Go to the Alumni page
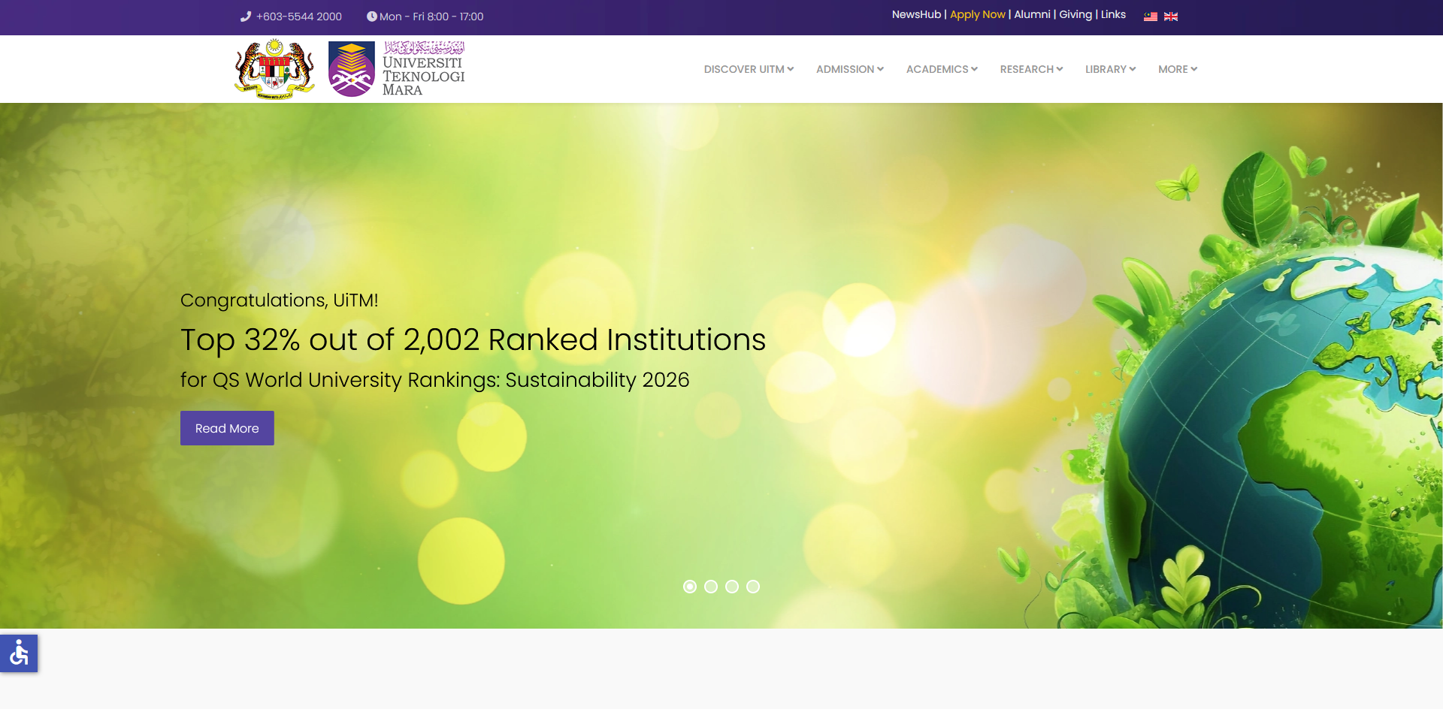 (1032, 14)
